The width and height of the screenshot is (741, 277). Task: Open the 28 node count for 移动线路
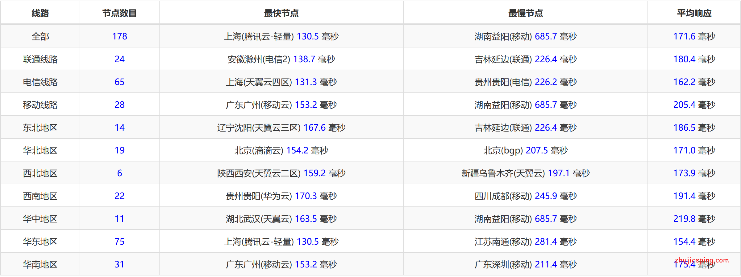coord(119,105)
